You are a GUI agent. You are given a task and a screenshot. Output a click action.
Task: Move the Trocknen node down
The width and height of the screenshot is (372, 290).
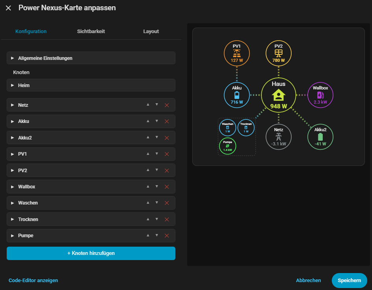coord(156,219)
